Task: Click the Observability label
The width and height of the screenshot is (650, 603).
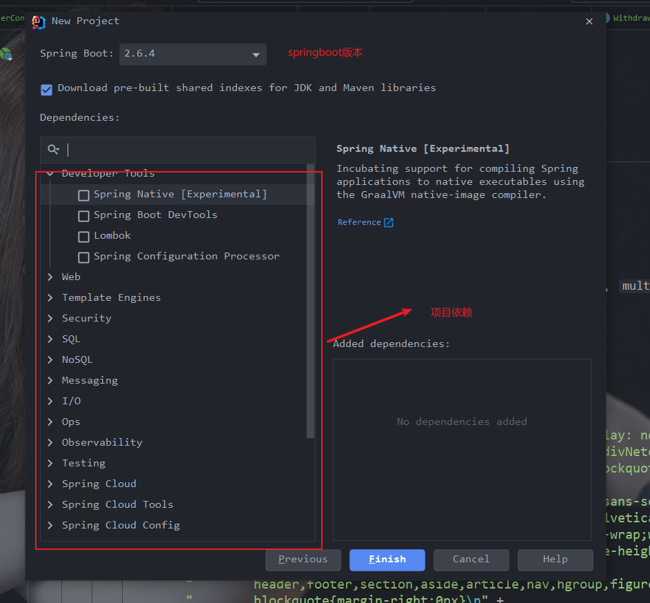Action: coord(103,442)
